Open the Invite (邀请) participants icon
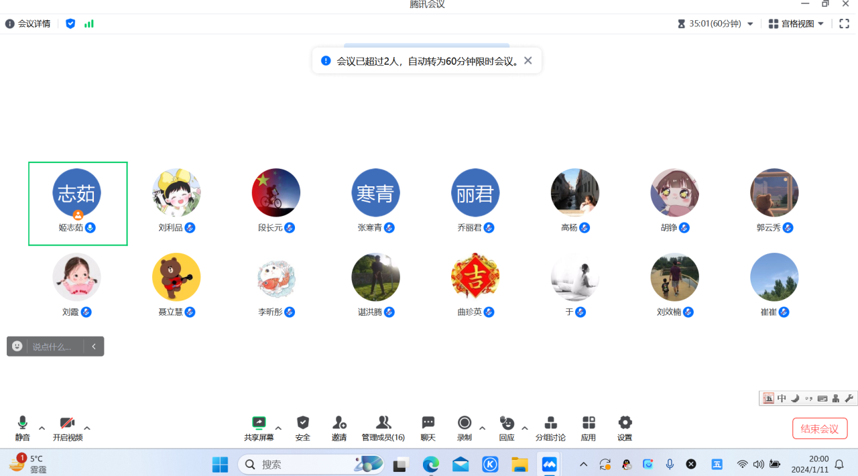Image resolution: width=858 pixels, height=476 pixels. click(x=339, y=428)
